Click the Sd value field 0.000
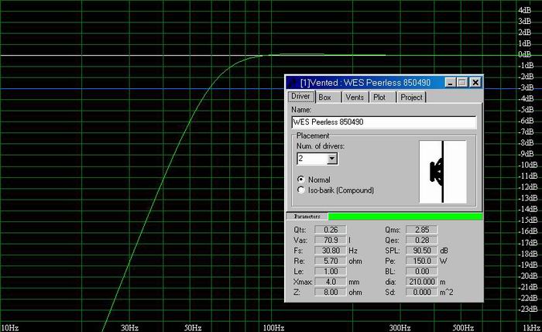Screen dimensions: 542x332 pos(422,292)
